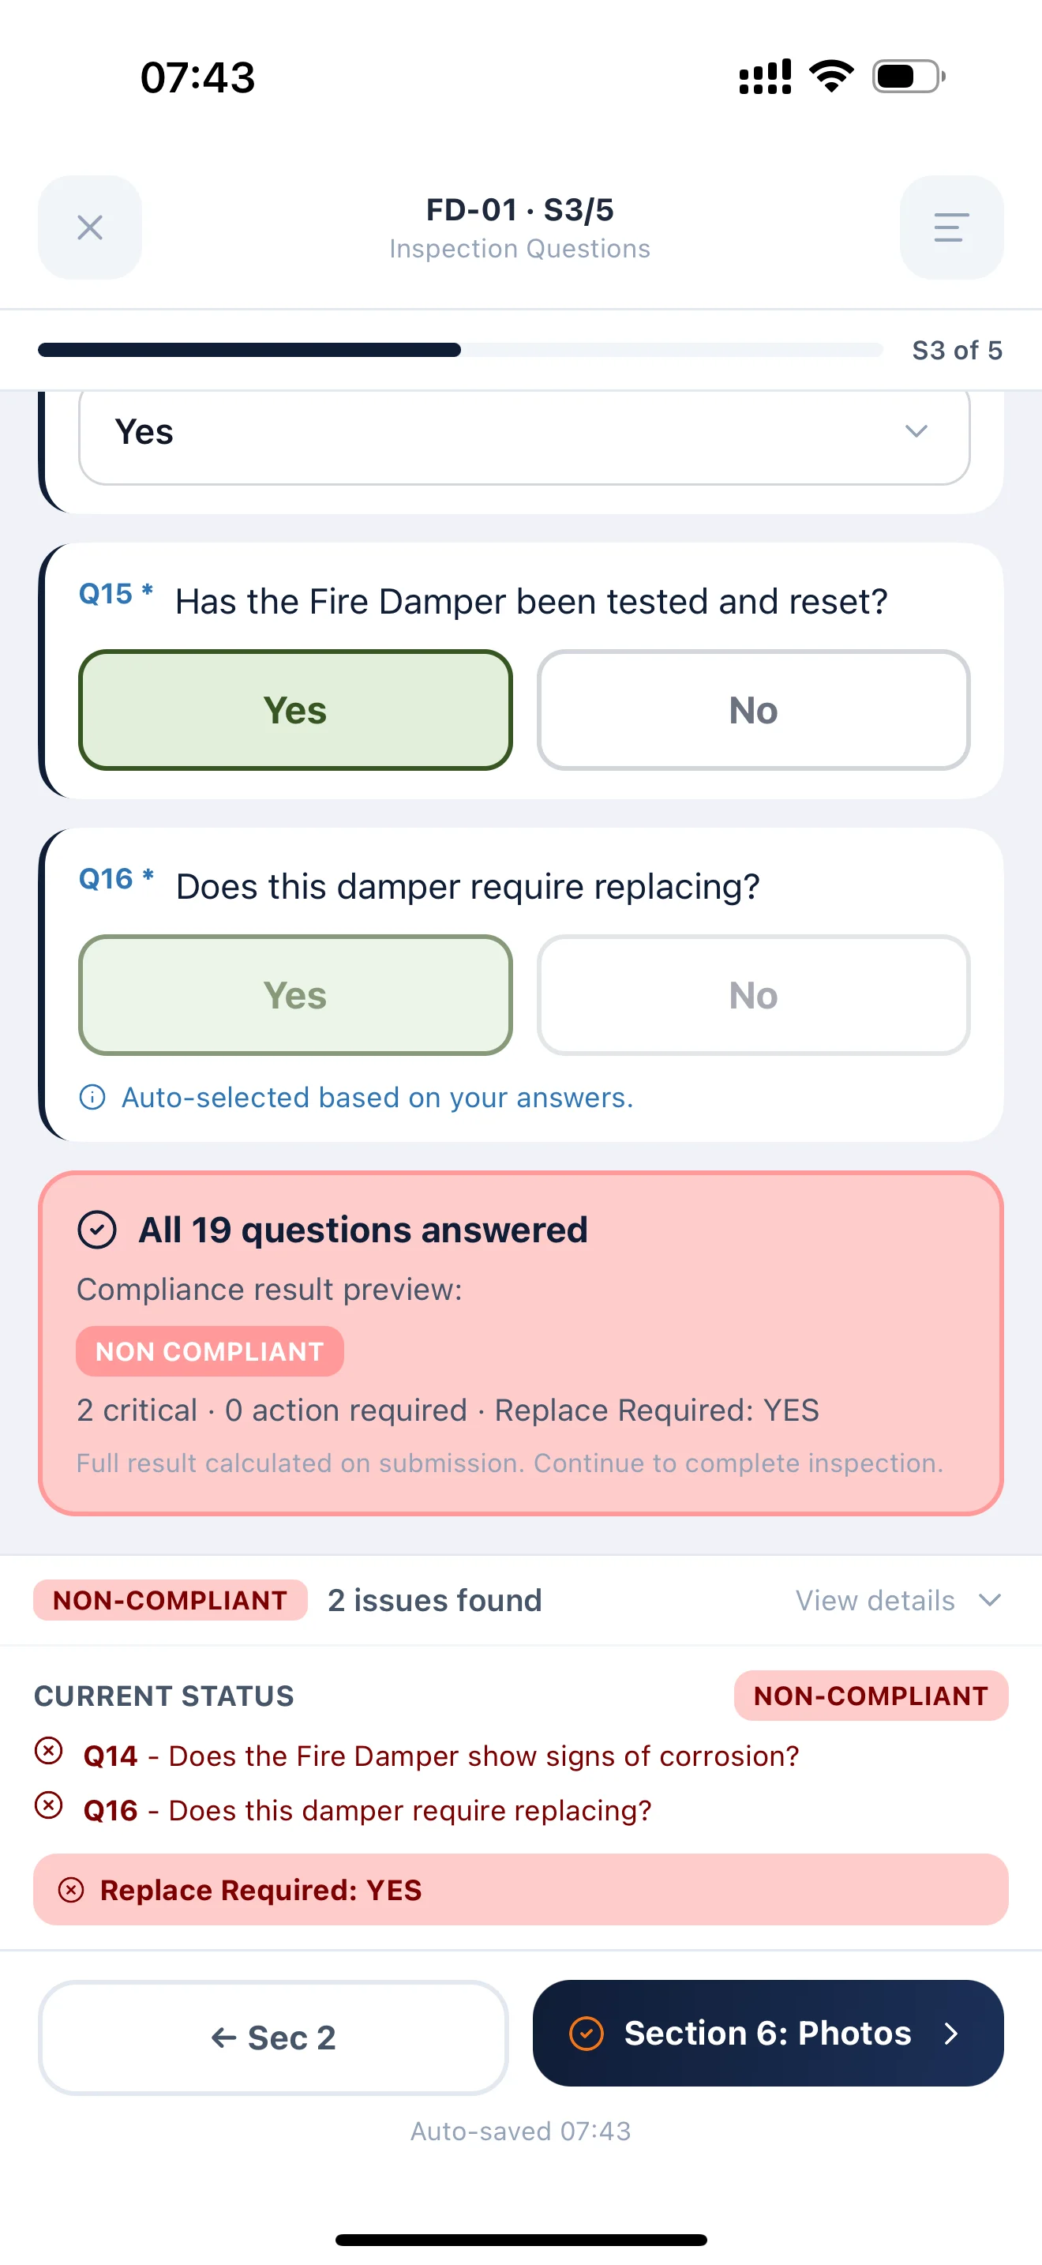Click the NON-COMPLIANT status badge
Viewport: 1042px width, 2265px height.
(x=871, y=1696)
